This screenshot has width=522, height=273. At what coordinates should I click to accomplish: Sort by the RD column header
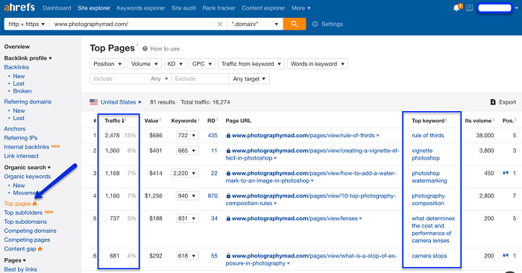(x=211, y=121)
